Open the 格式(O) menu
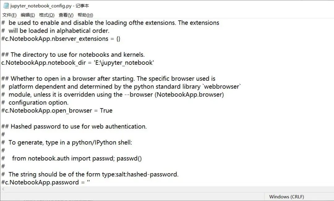Viewport: 334px width, 201px height. coord(47,15)
